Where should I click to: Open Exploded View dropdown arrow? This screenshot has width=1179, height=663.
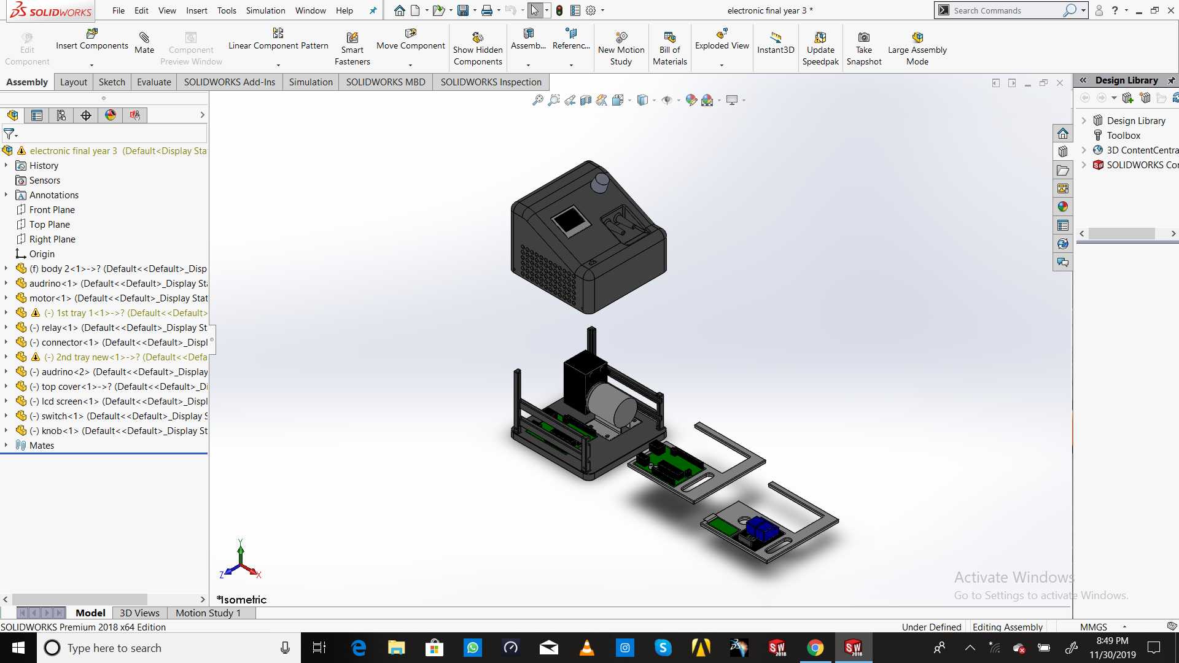pos(722,64)
